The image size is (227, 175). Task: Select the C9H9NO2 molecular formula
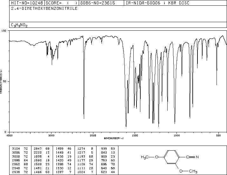tap(19, 25)
